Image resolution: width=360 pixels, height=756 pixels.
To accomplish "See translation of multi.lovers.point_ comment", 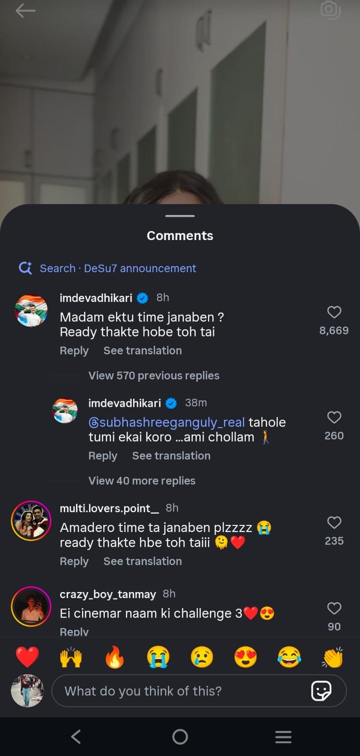I will [142, 561].
